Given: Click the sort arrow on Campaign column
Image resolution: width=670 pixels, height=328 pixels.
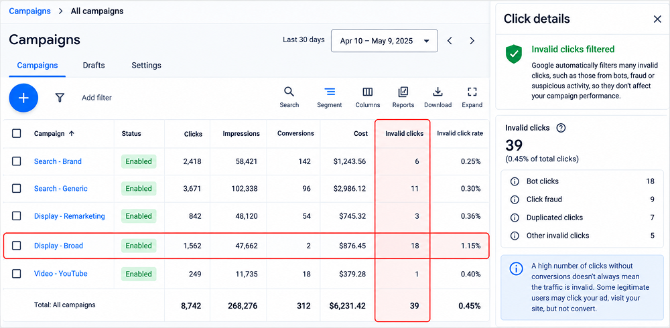Looking at the screenshot, I should click(x=72, y=133).
